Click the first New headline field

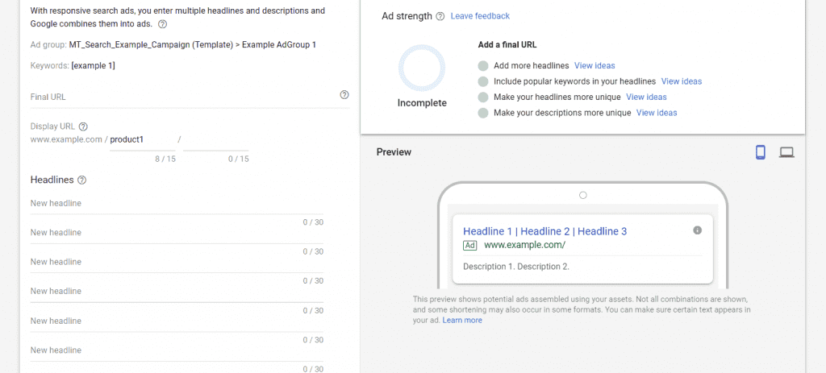pyautogui.click(x=177, y=204)
